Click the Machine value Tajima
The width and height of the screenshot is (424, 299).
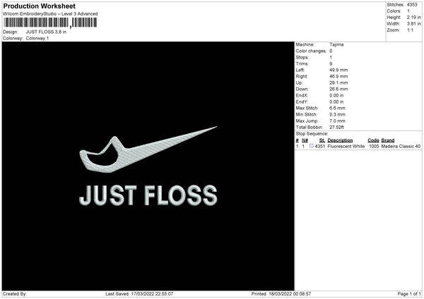(x=336, y=44)
